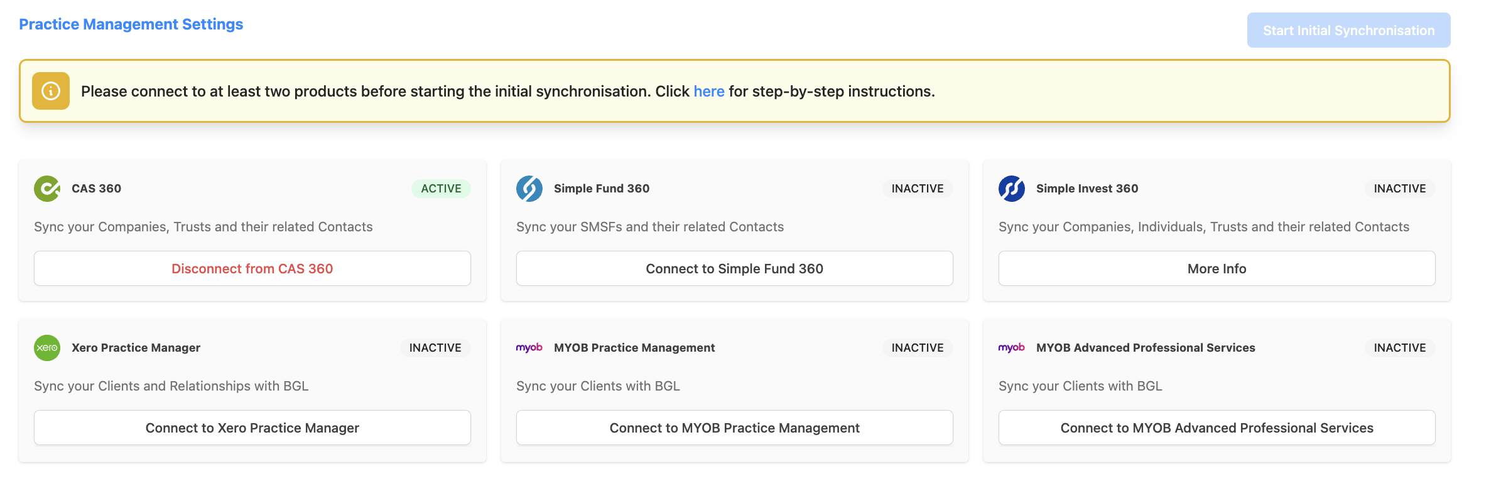Click MYOB Practice Management 'Sync your Clients with BGL'
Viewport: 1501px width, 499px height.
pos(598,386)
